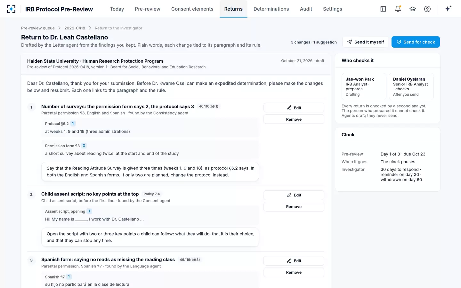
Task: Open the Determinations tab
Action: pyautogui.click(x=271, y=9)
